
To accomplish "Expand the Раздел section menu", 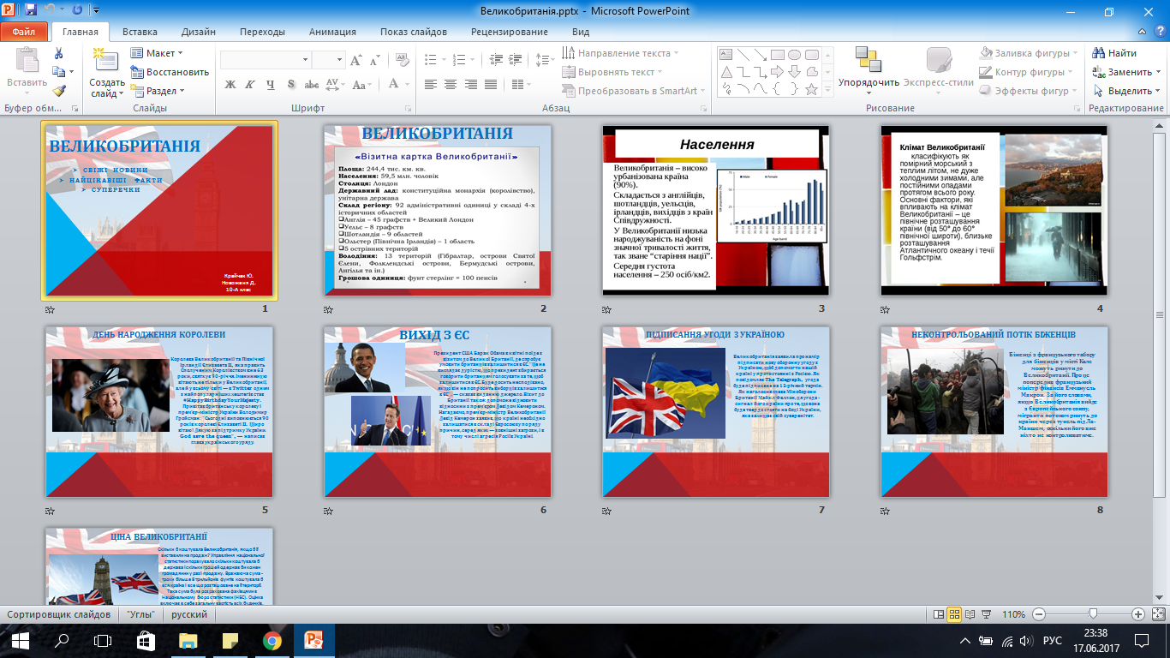I will tap(158, 91).
